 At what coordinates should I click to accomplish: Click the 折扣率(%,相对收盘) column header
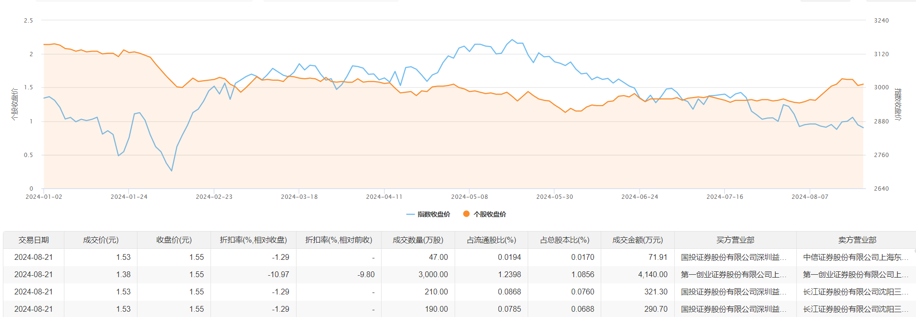[253, 240]
